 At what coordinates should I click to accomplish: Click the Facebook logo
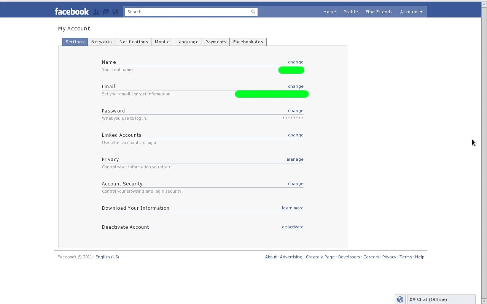coord(72,12)
